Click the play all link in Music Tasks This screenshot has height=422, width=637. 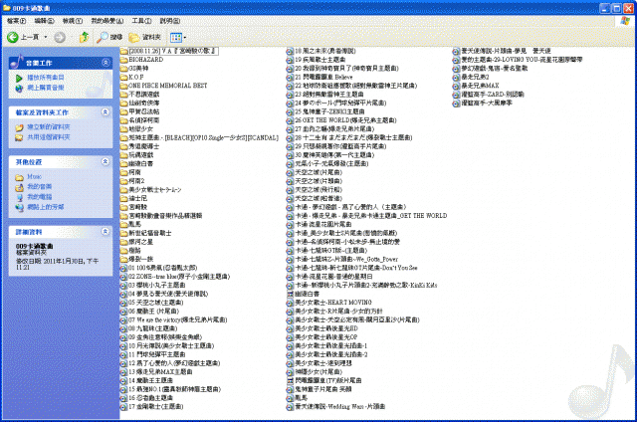[x=46, y=78]
